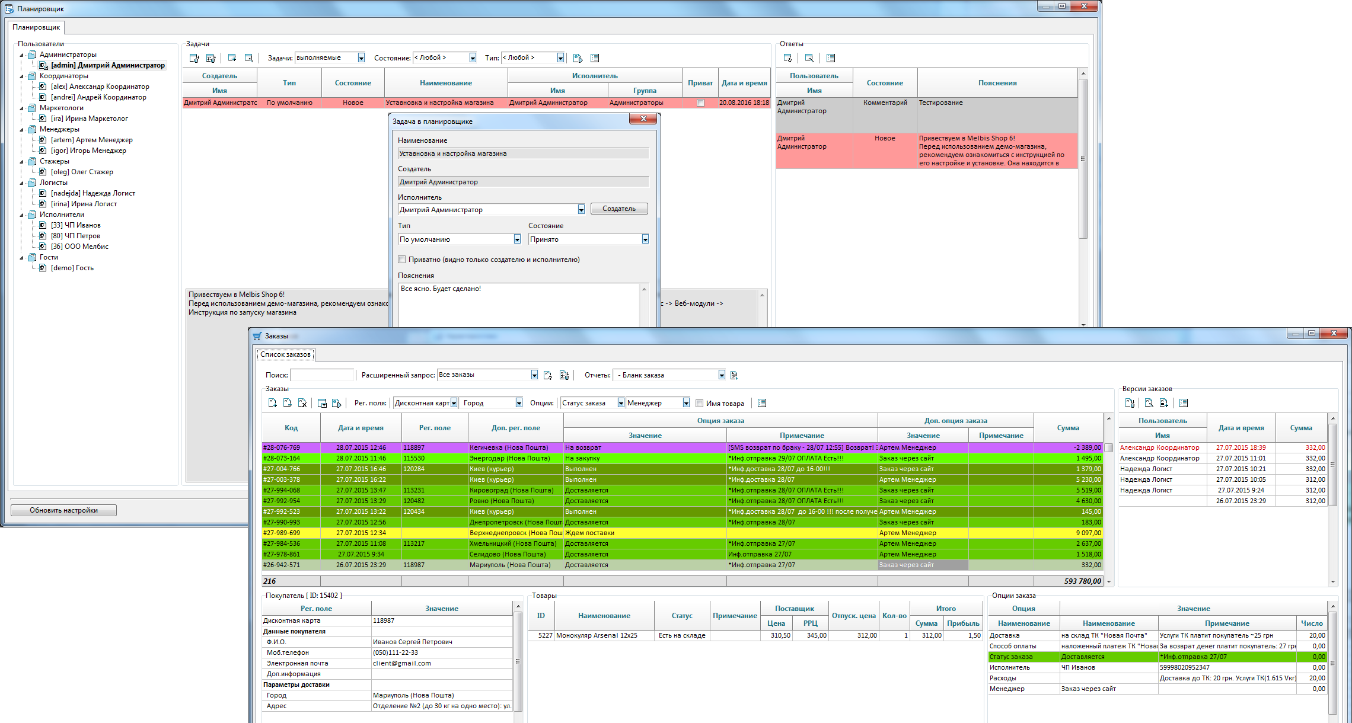Viewport: 1352px width, 723px height.
Task: Enable Приватно checkbox in task dialog
Action: point(402,260)
